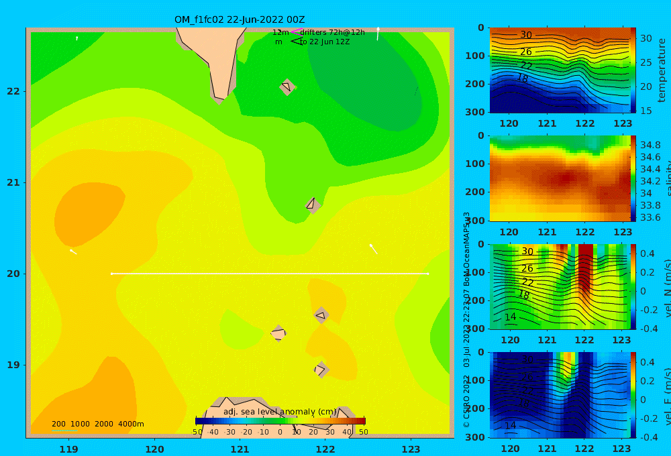The height and width of the screenshot is (456, 671).
Task: Click the '30' contour label in temperature panel
Action: pyautogui.click(x=526, y=35)
